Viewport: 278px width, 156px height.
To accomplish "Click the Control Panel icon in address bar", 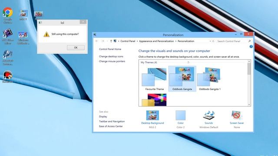I will [115, 41].
